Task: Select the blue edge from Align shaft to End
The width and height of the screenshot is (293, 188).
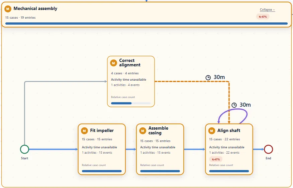Action: click(x=259, y=149)
